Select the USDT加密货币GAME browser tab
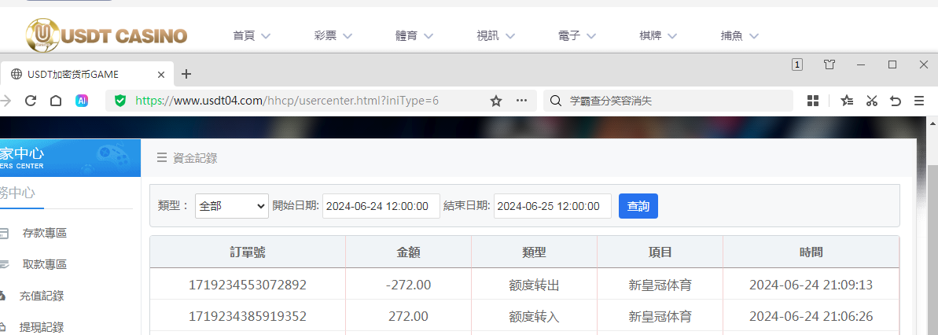The width and height of the screenshot is (938, 335). 86,74
